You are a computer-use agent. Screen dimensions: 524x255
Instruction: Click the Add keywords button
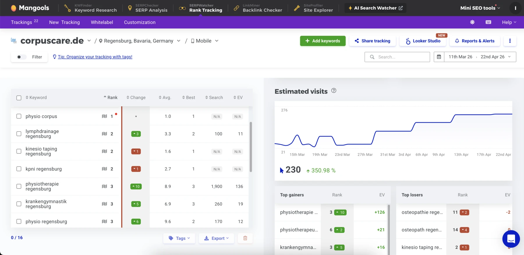point(323,41)
